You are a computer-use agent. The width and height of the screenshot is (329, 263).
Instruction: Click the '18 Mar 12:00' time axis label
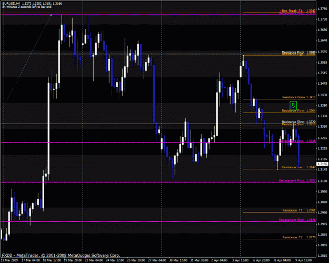click(x=52, y=260)
